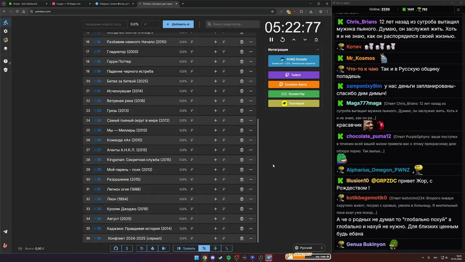465x262 pixels.
Task: Open the shield icon in left sidebar
Action: coord(5,70)
